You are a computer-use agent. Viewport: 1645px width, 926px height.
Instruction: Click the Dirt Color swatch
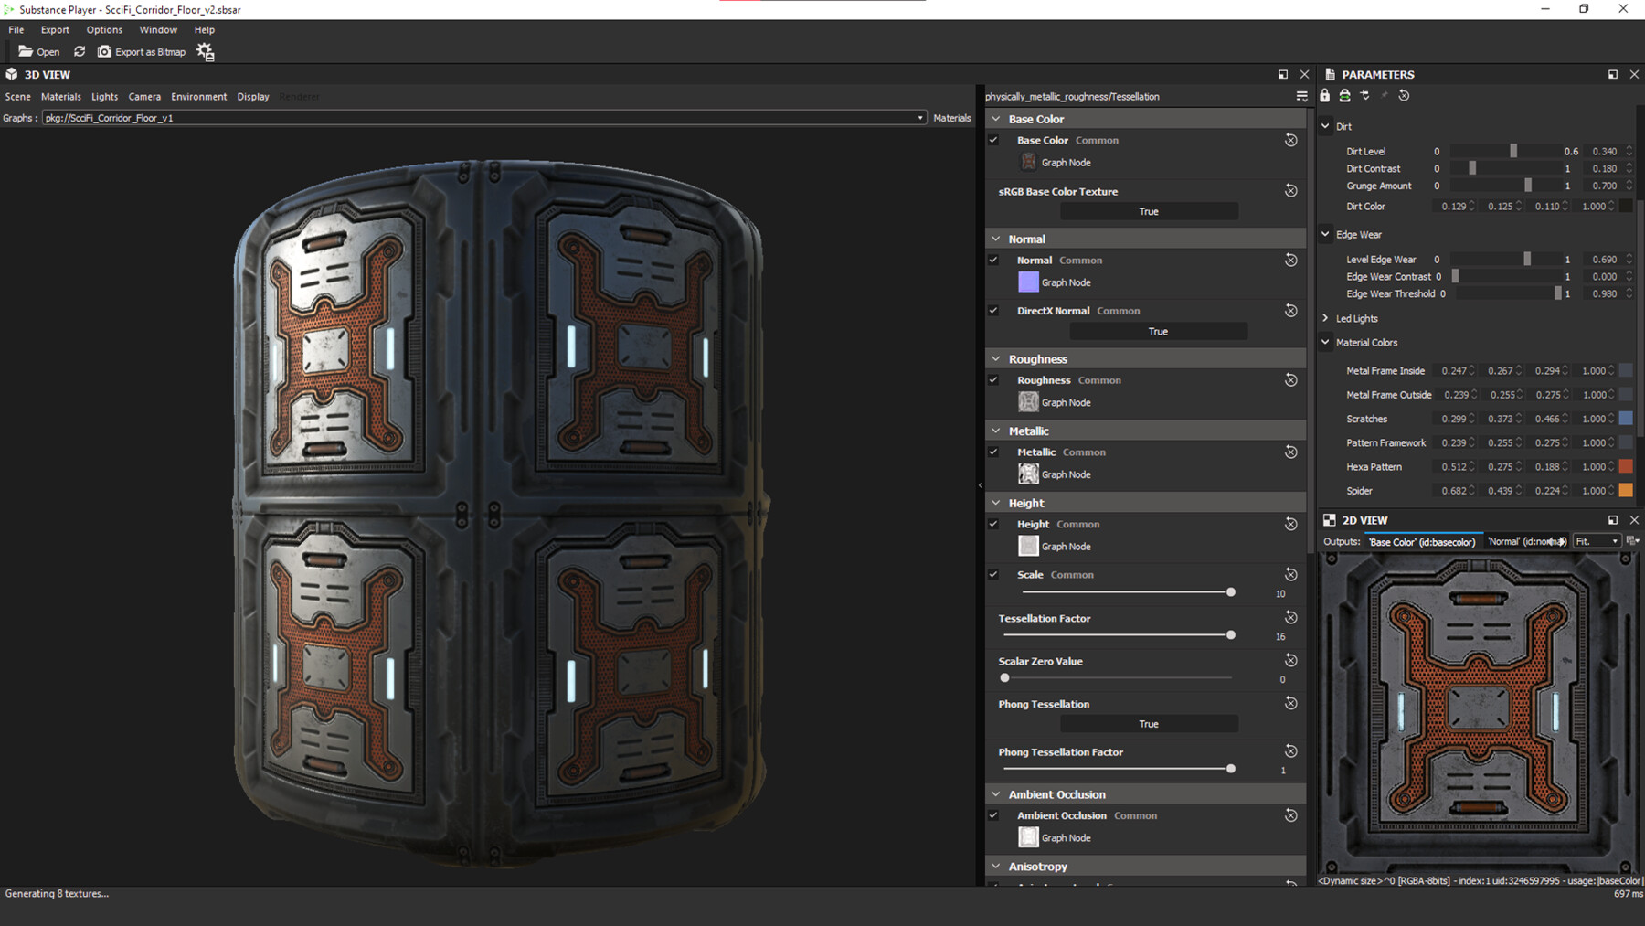(x=1626, y=206)
